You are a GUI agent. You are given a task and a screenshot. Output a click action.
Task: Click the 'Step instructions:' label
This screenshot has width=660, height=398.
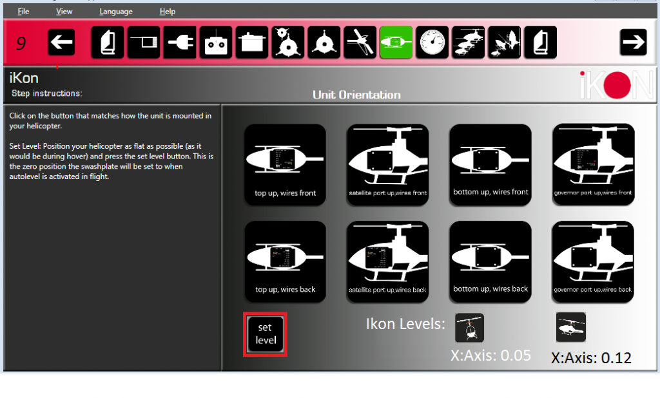46,93
